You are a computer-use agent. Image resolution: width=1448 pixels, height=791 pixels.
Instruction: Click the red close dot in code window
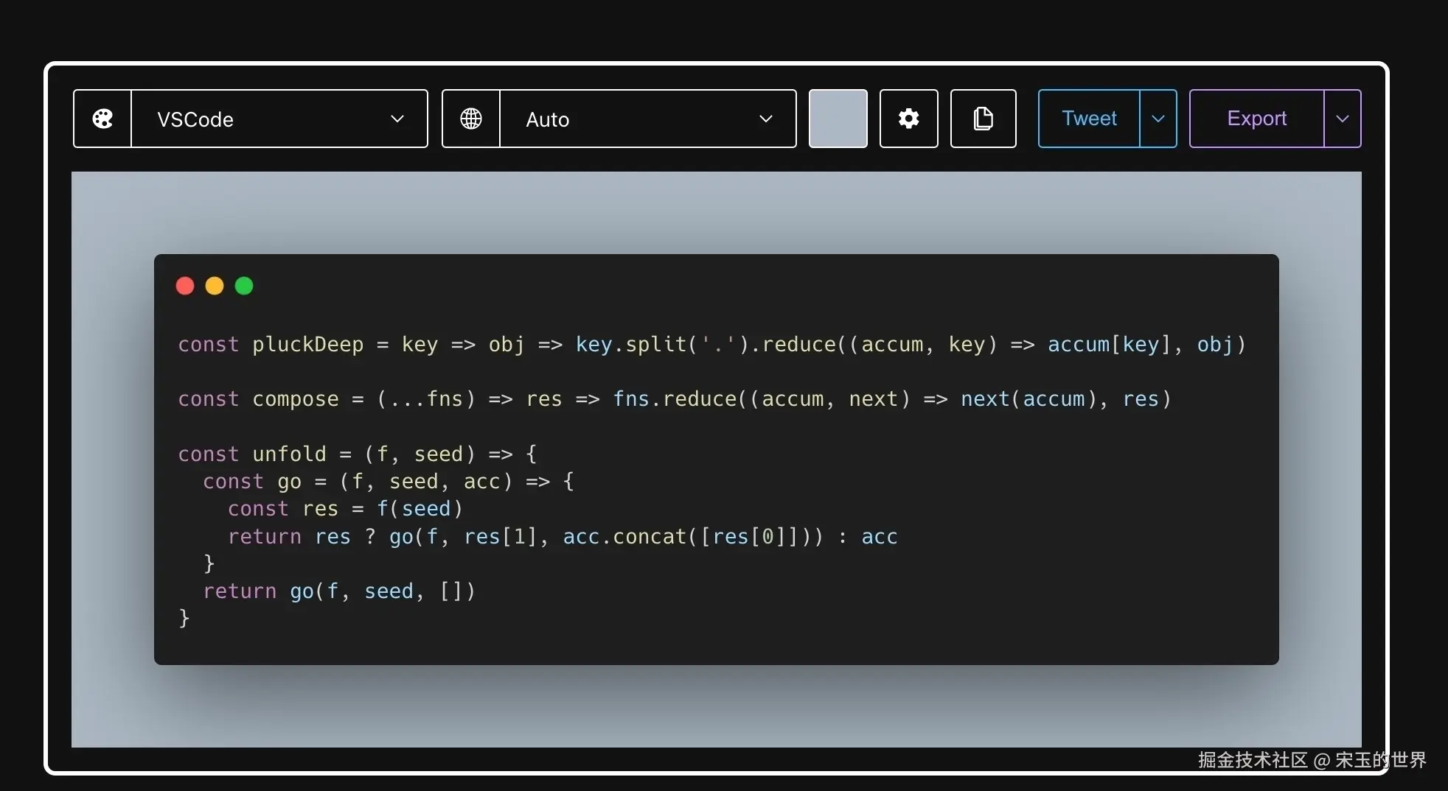point(185,286)
